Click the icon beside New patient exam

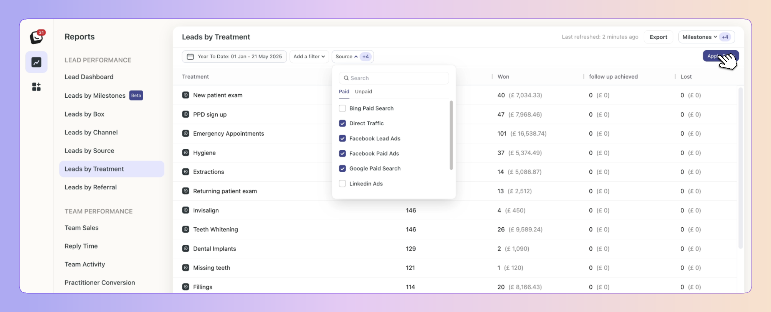coord(186,95)
